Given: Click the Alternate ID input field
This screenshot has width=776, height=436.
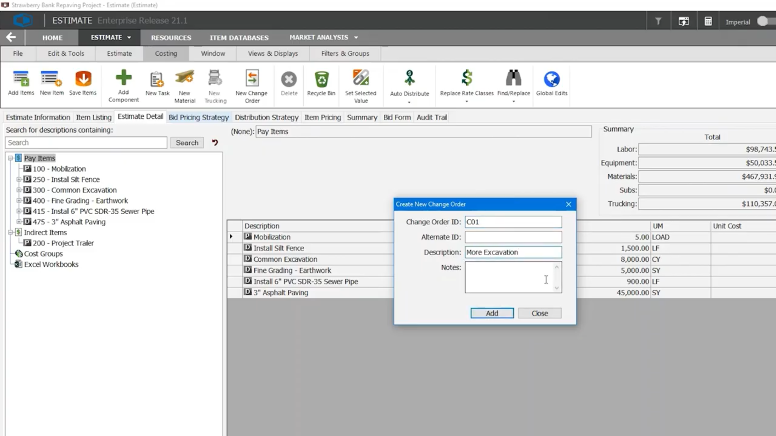Looking at the screenshot, I should tap(513, 237).
